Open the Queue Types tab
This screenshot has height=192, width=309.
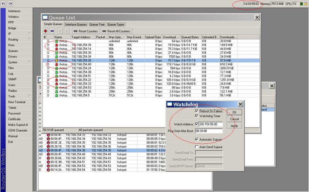[x=115, y=24]
